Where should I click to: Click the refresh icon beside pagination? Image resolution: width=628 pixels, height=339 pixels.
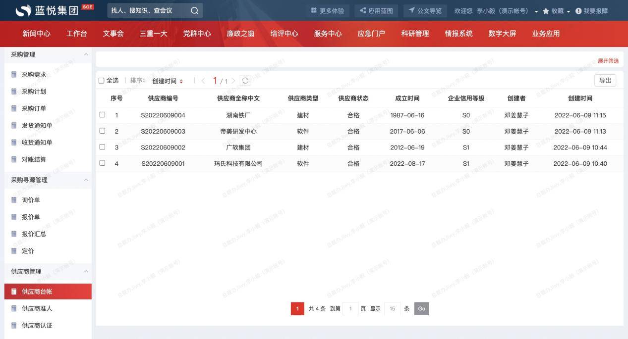coord(245,81)
